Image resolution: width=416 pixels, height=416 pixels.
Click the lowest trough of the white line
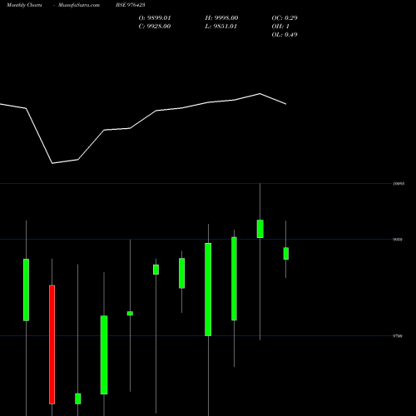pos(52,163)
